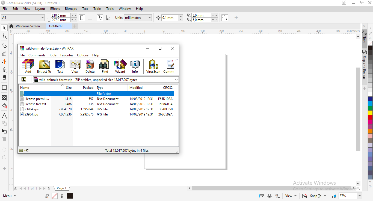Click the current page layout icon
The image size is (373, 201).
pyautogui.click(x=108, y=18)
